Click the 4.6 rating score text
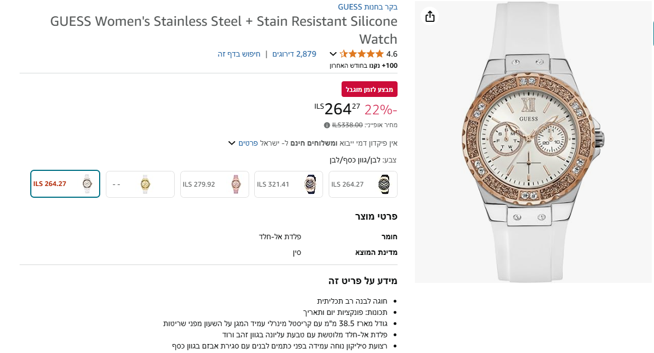Image resolution: width=654 pixels, height=353 pixels. coord(392,54)
